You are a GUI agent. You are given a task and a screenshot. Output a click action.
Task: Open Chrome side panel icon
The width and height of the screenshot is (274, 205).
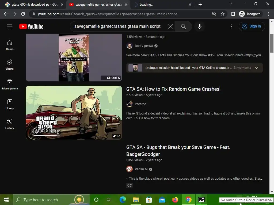(x=233, y=14)
